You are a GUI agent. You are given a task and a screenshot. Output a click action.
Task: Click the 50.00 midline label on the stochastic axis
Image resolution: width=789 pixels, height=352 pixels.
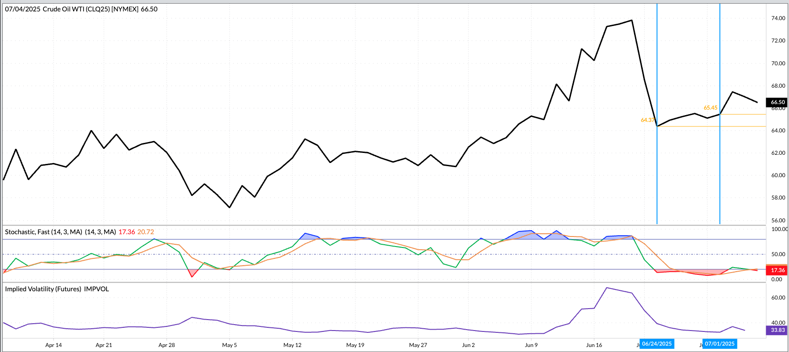pos(778,254)
